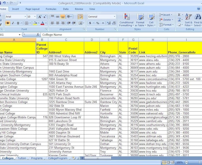Click the Percent Style icon
The height and width of the screenshot is (165, 202).
(x=98, y=23)
